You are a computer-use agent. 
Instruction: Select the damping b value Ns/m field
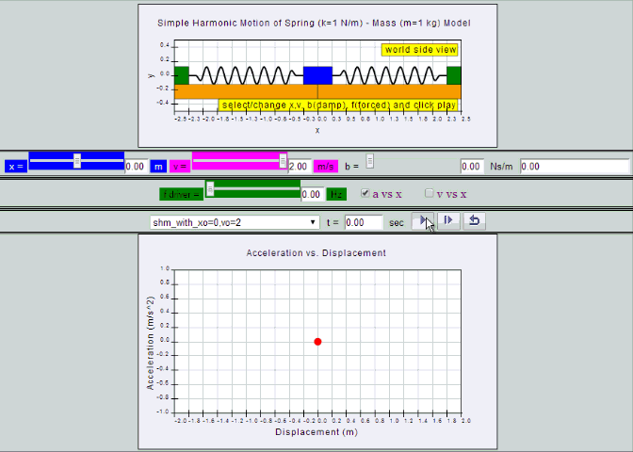[x=472, y=167]
